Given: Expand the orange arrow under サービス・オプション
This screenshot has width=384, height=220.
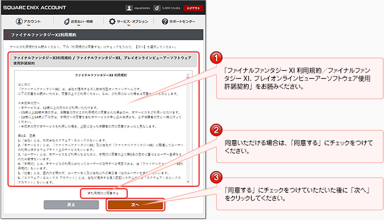Looking at the screenshot, I should (x=129, y=25).
